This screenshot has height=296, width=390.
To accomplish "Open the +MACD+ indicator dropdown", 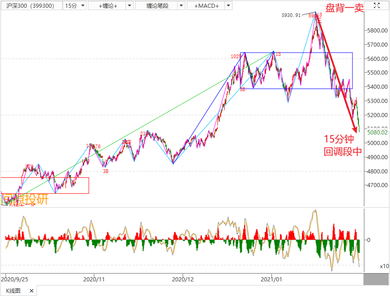I will 227,6.
